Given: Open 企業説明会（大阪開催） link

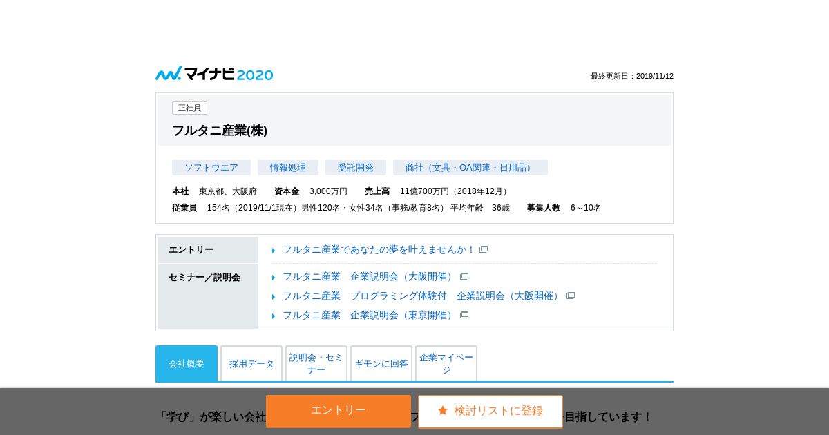Looking at the screenshot, I should point(369,277).
